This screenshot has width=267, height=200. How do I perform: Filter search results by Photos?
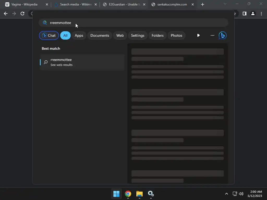point(177,35)
